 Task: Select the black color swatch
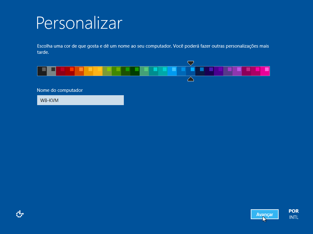(42, 71)
